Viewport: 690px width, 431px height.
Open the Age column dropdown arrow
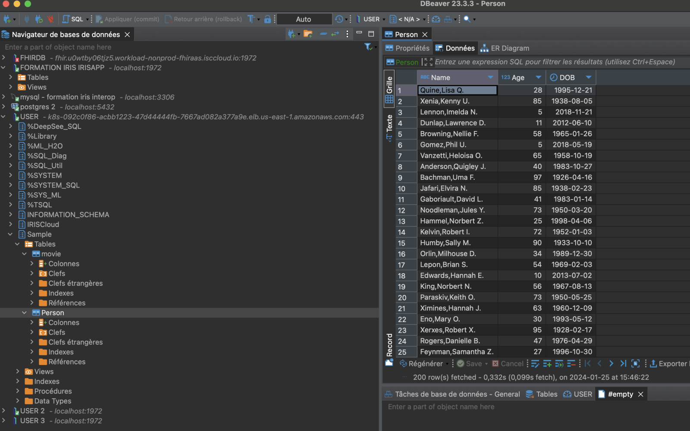click(x=538, y=77)
